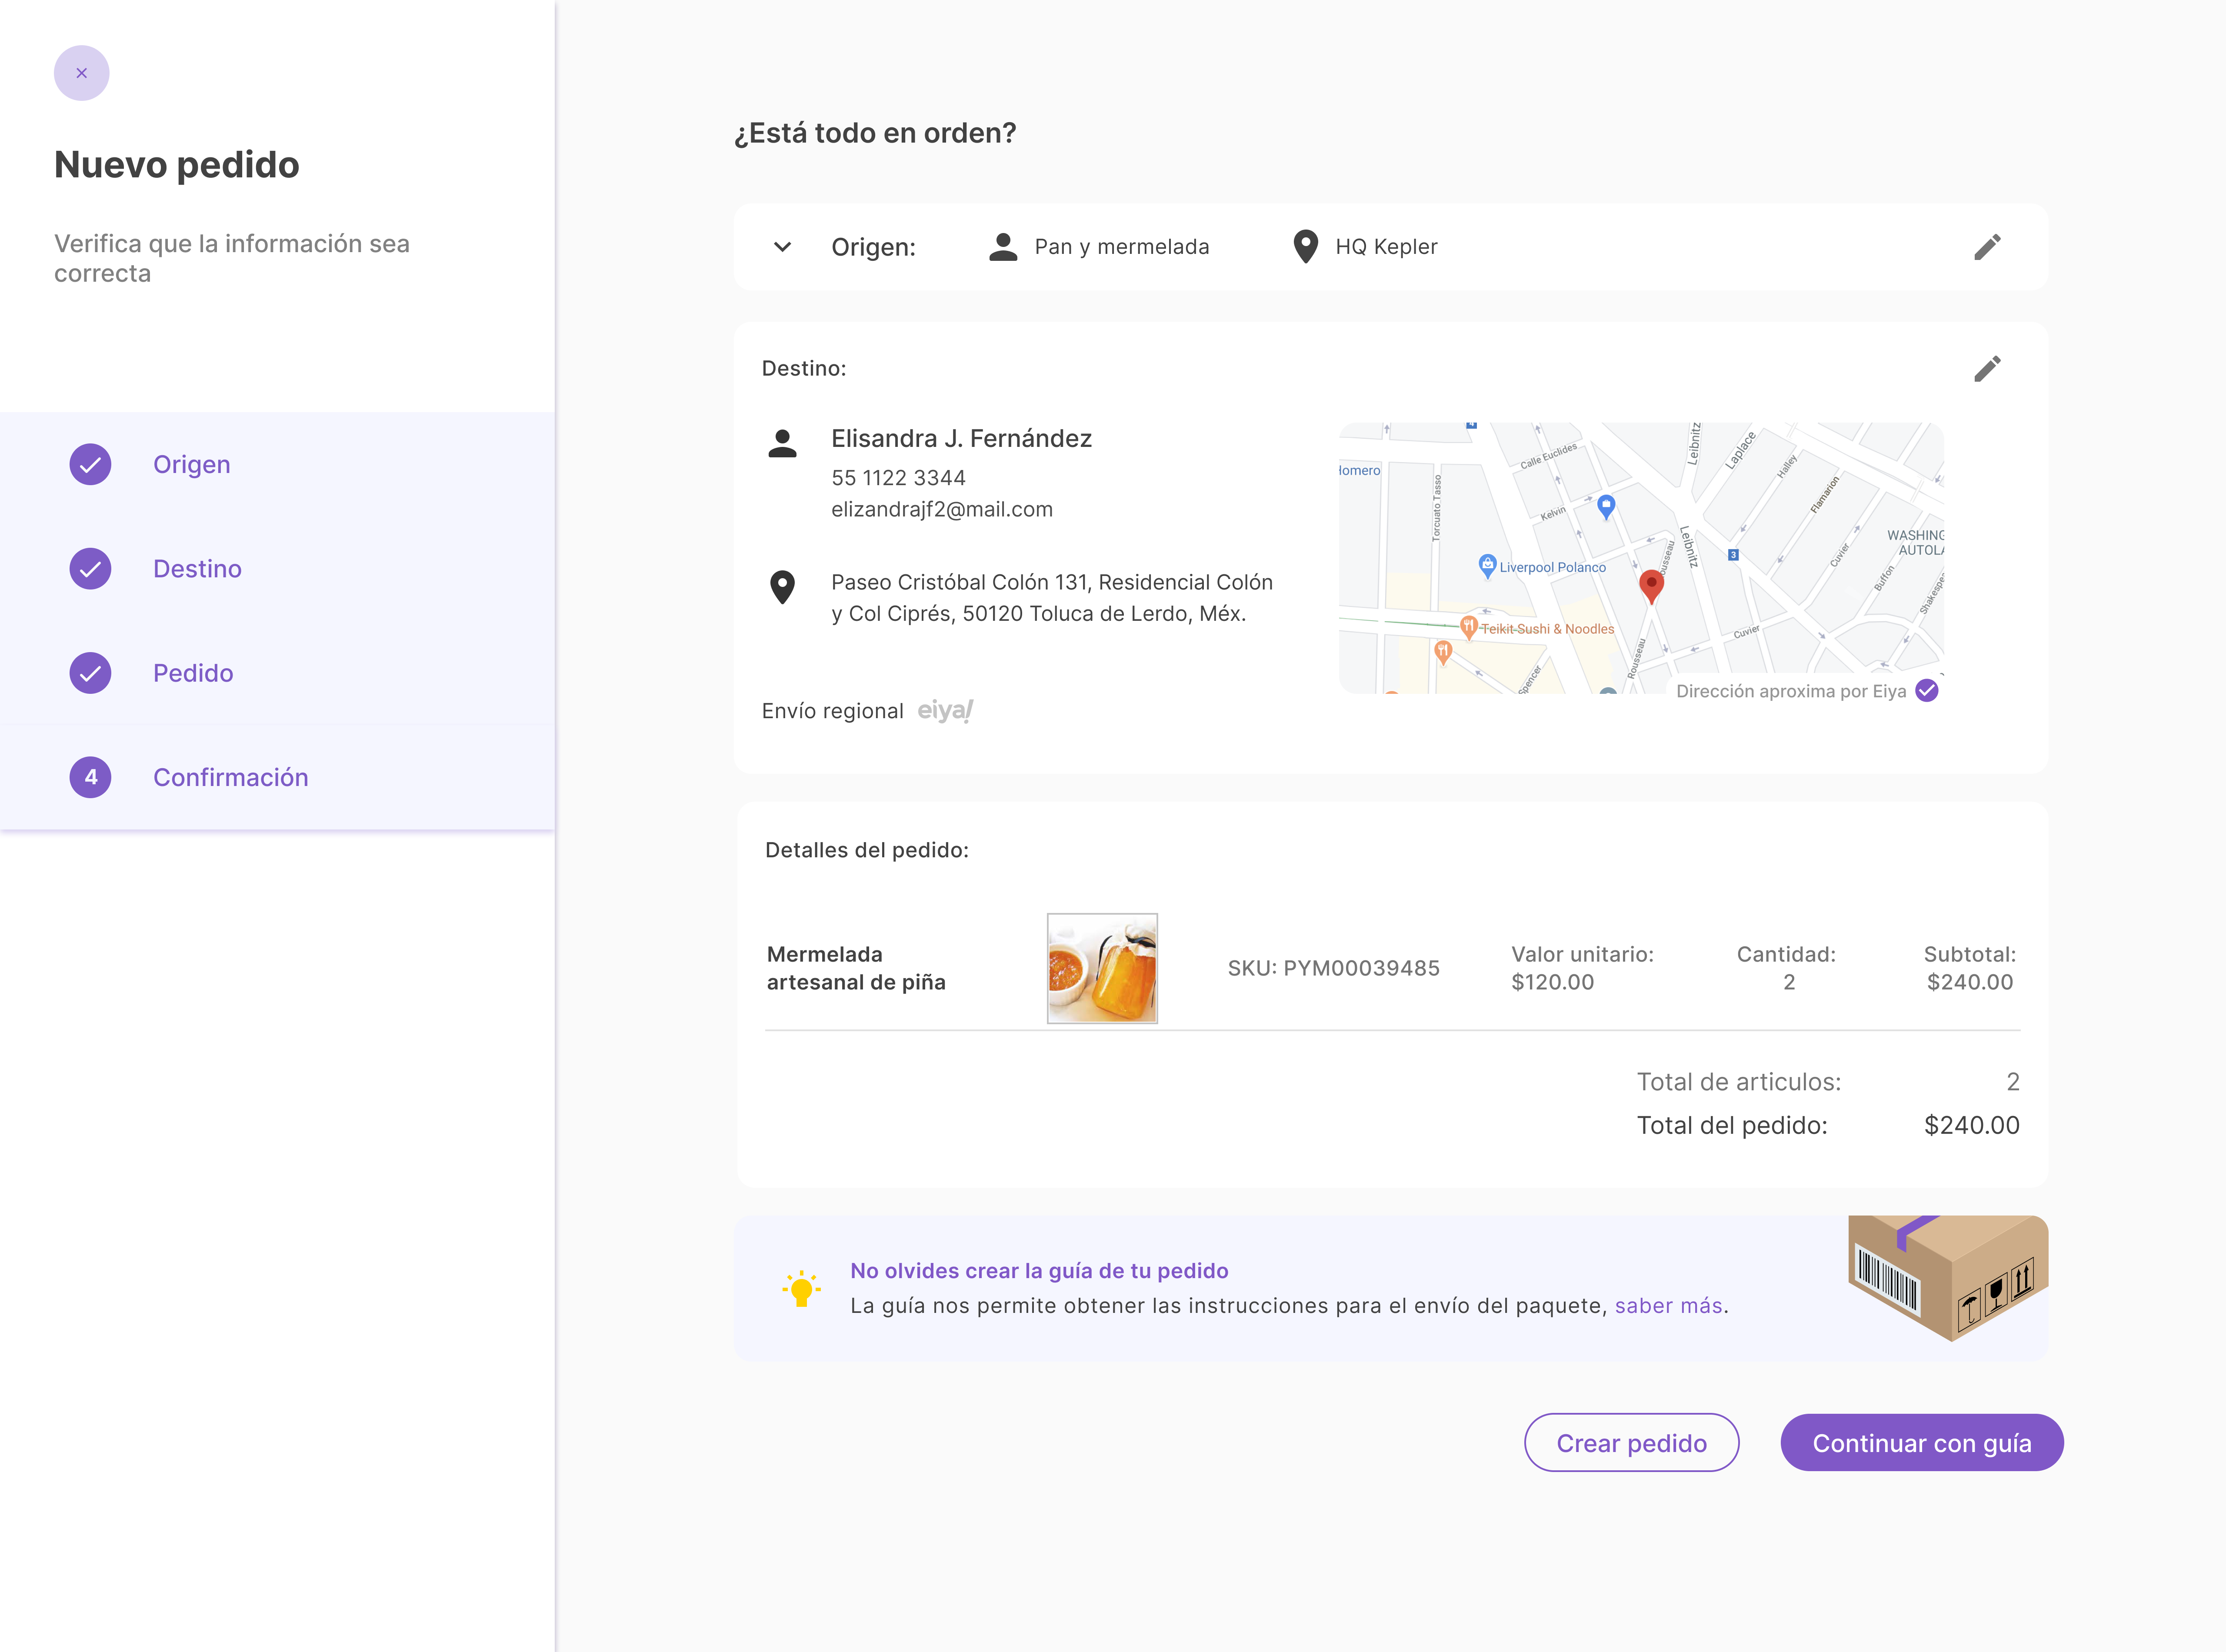Click the verified address checkmark badge
This screenshot has width=2226, height=1652.
[x=1927, y=691]
